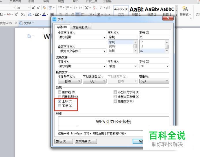This screenshot has height=157, width=200.
Task: Enable 隐藏文字 (Hidden text) checkbox
Action: tap(115, 101)
